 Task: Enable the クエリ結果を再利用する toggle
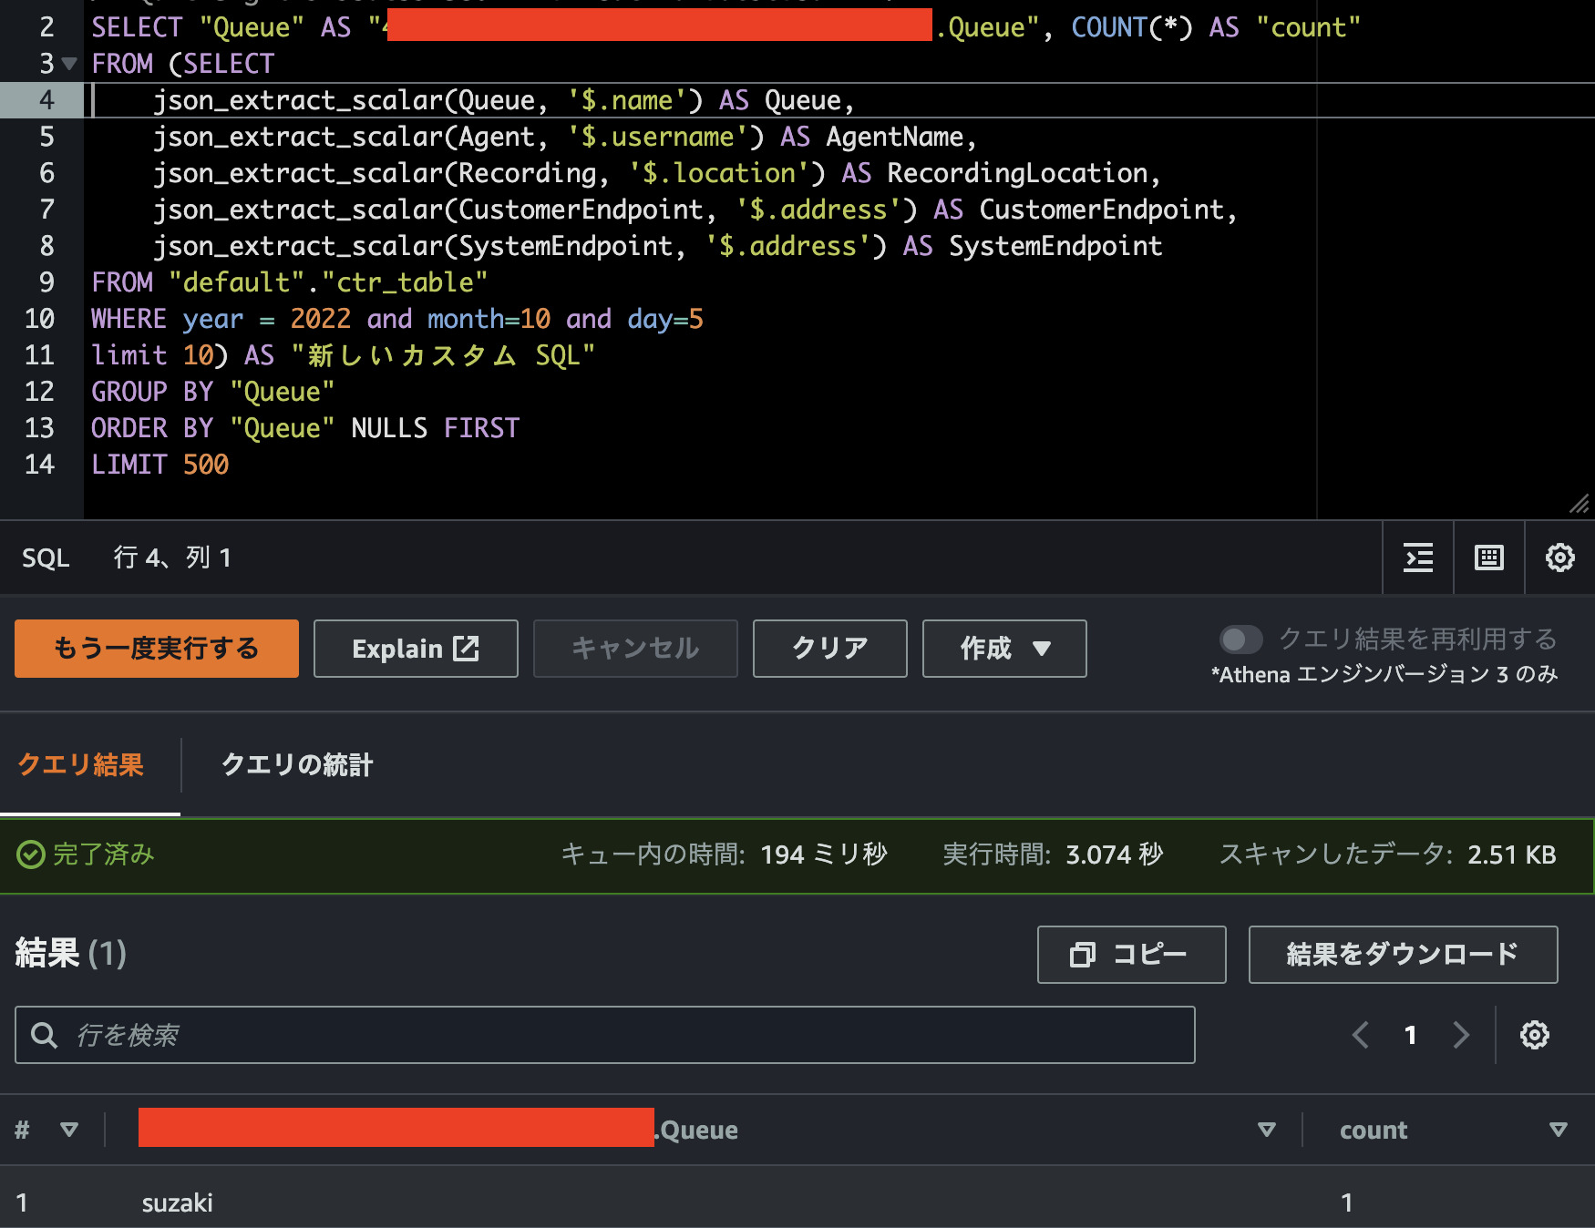(x=1240, y=640)
